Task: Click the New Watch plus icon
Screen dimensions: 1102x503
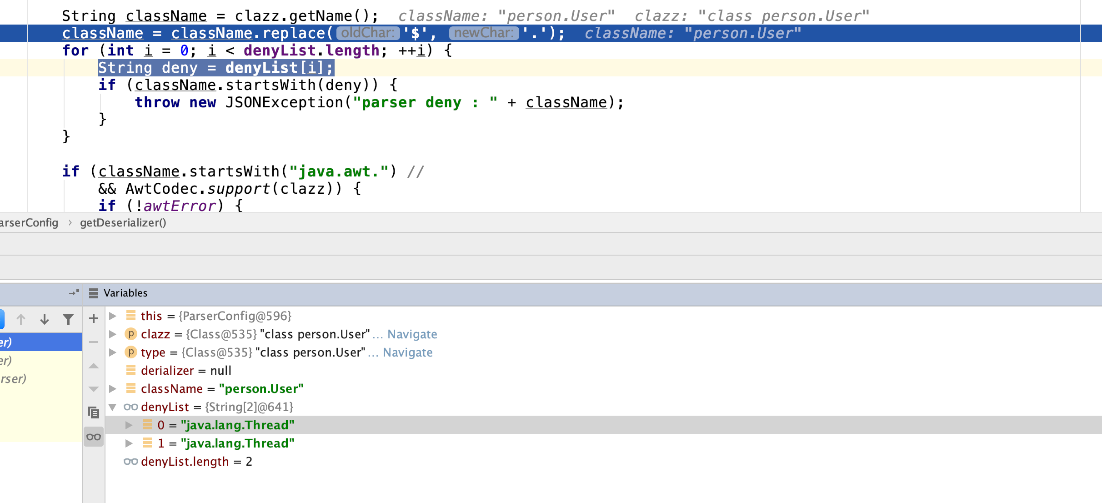Action: [x=94, y=318]
